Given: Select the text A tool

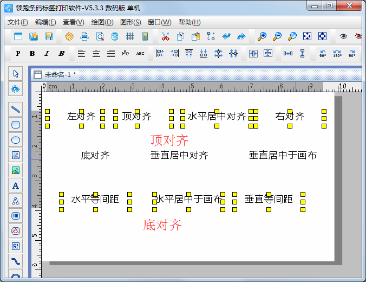Looking at the screenshot, I should (16, 185).
